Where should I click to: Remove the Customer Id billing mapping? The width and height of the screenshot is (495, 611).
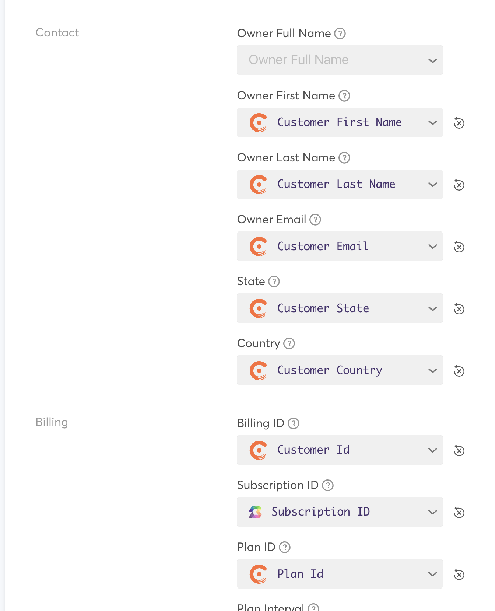click(459, 450)
